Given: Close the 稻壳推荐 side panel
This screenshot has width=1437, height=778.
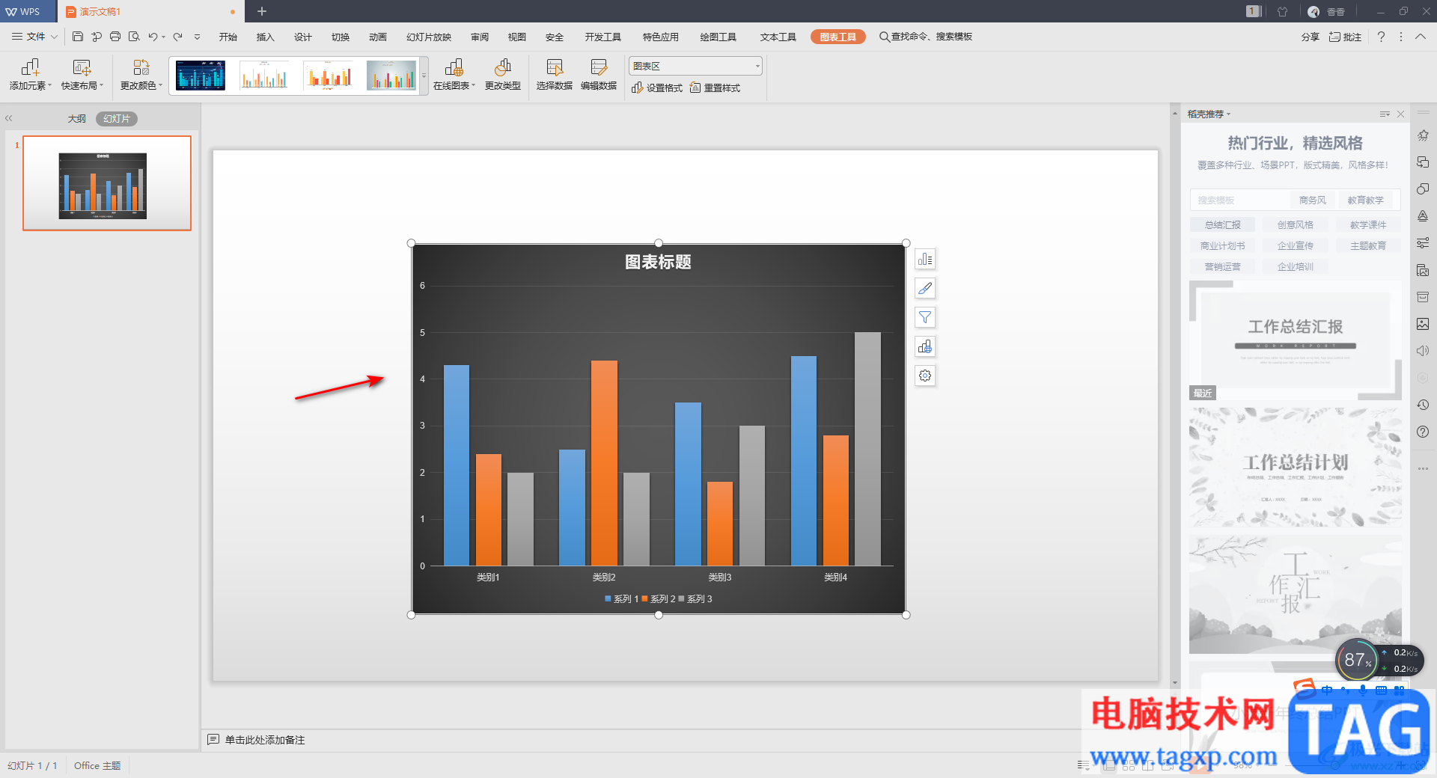Looking at the screenshot, I should pyautogui.click(x=1400, y=114).
